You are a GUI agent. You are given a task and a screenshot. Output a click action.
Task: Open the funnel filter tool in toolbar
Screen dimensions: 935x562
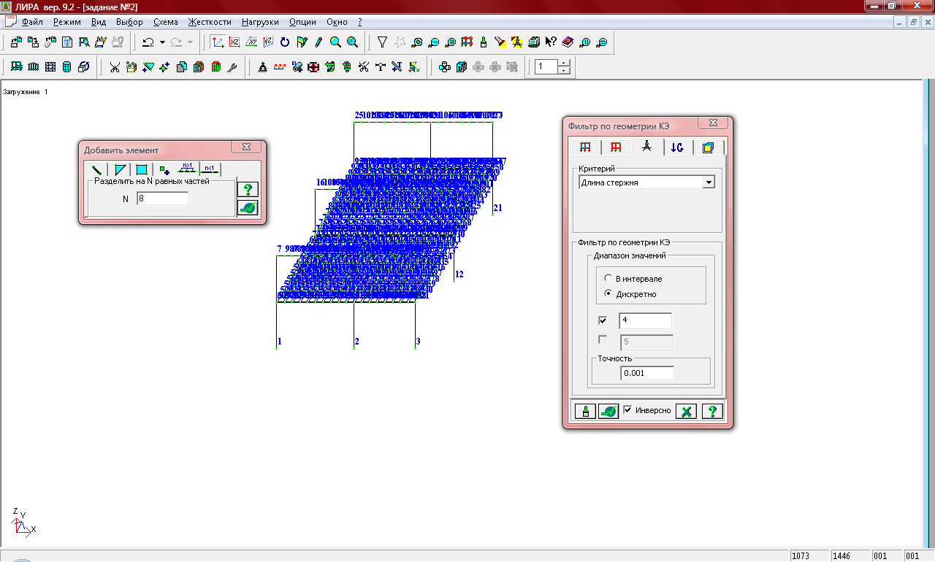coord(382,42)
